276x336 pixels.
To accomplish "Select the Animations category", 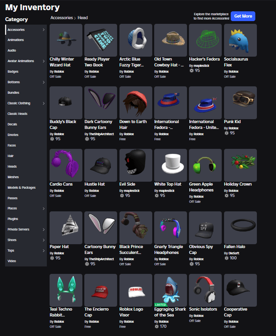I will coord(26,40).
